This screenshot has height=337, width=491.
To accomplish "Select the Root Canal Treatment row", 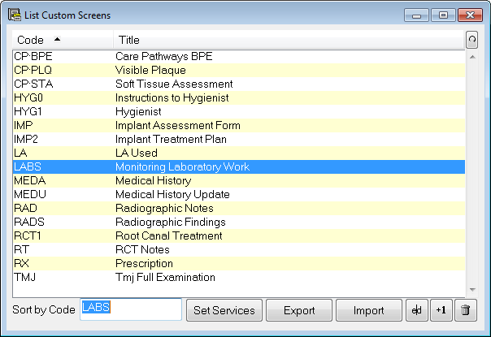I will tap(239, 235).
